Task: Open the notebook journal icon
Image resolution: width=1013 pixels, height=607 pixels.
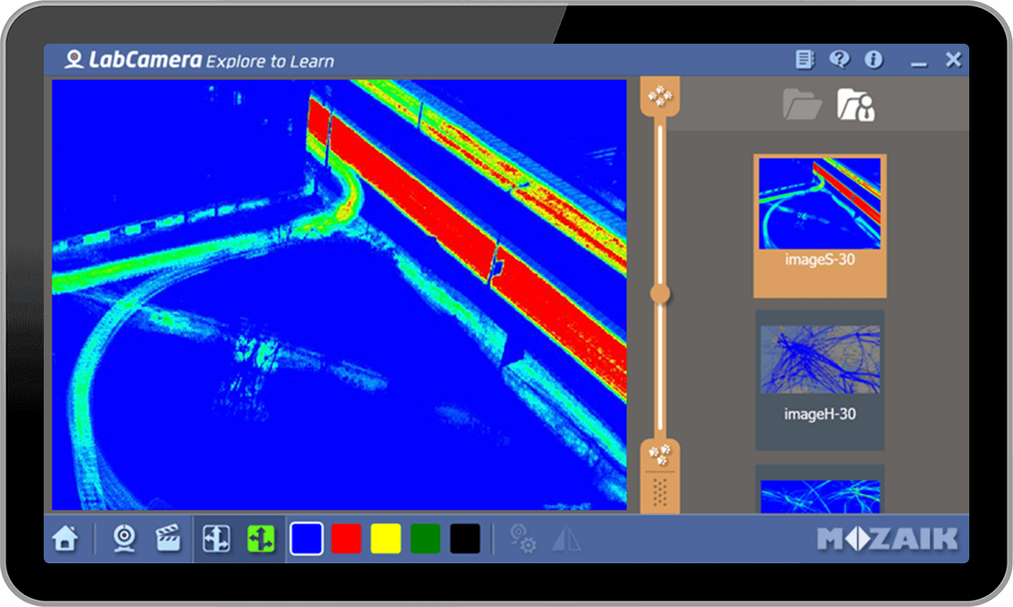Action: click(805, 60)
